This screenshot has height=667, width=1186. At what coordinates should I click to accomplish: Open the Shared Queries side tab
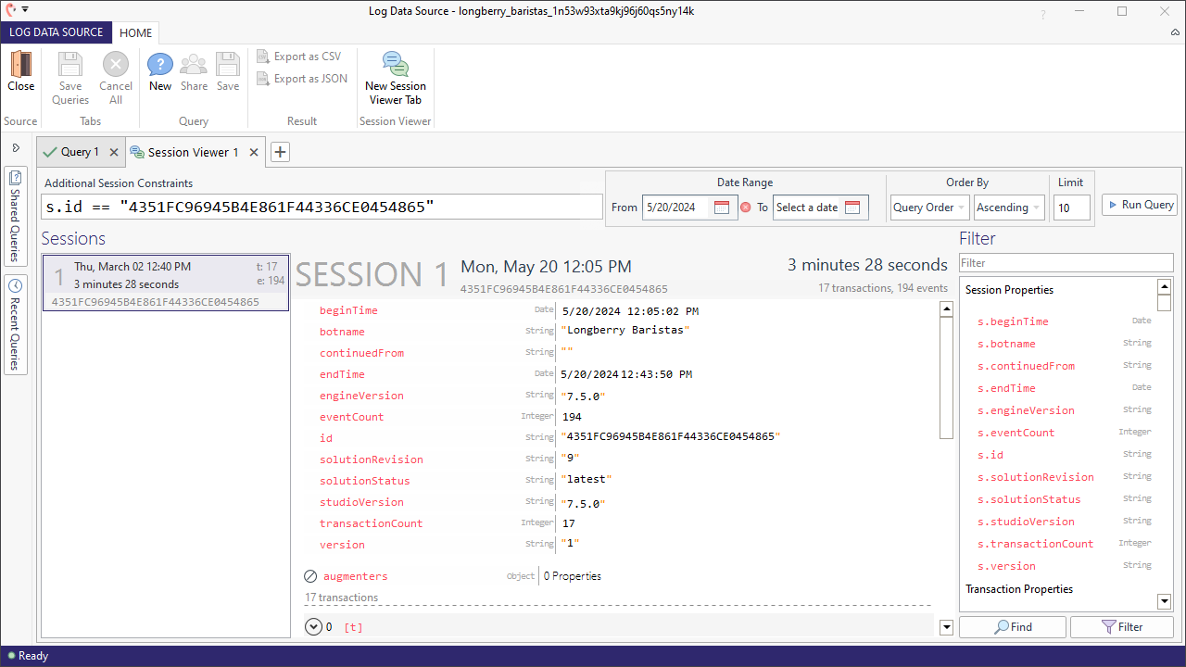[x=16, y=216]
